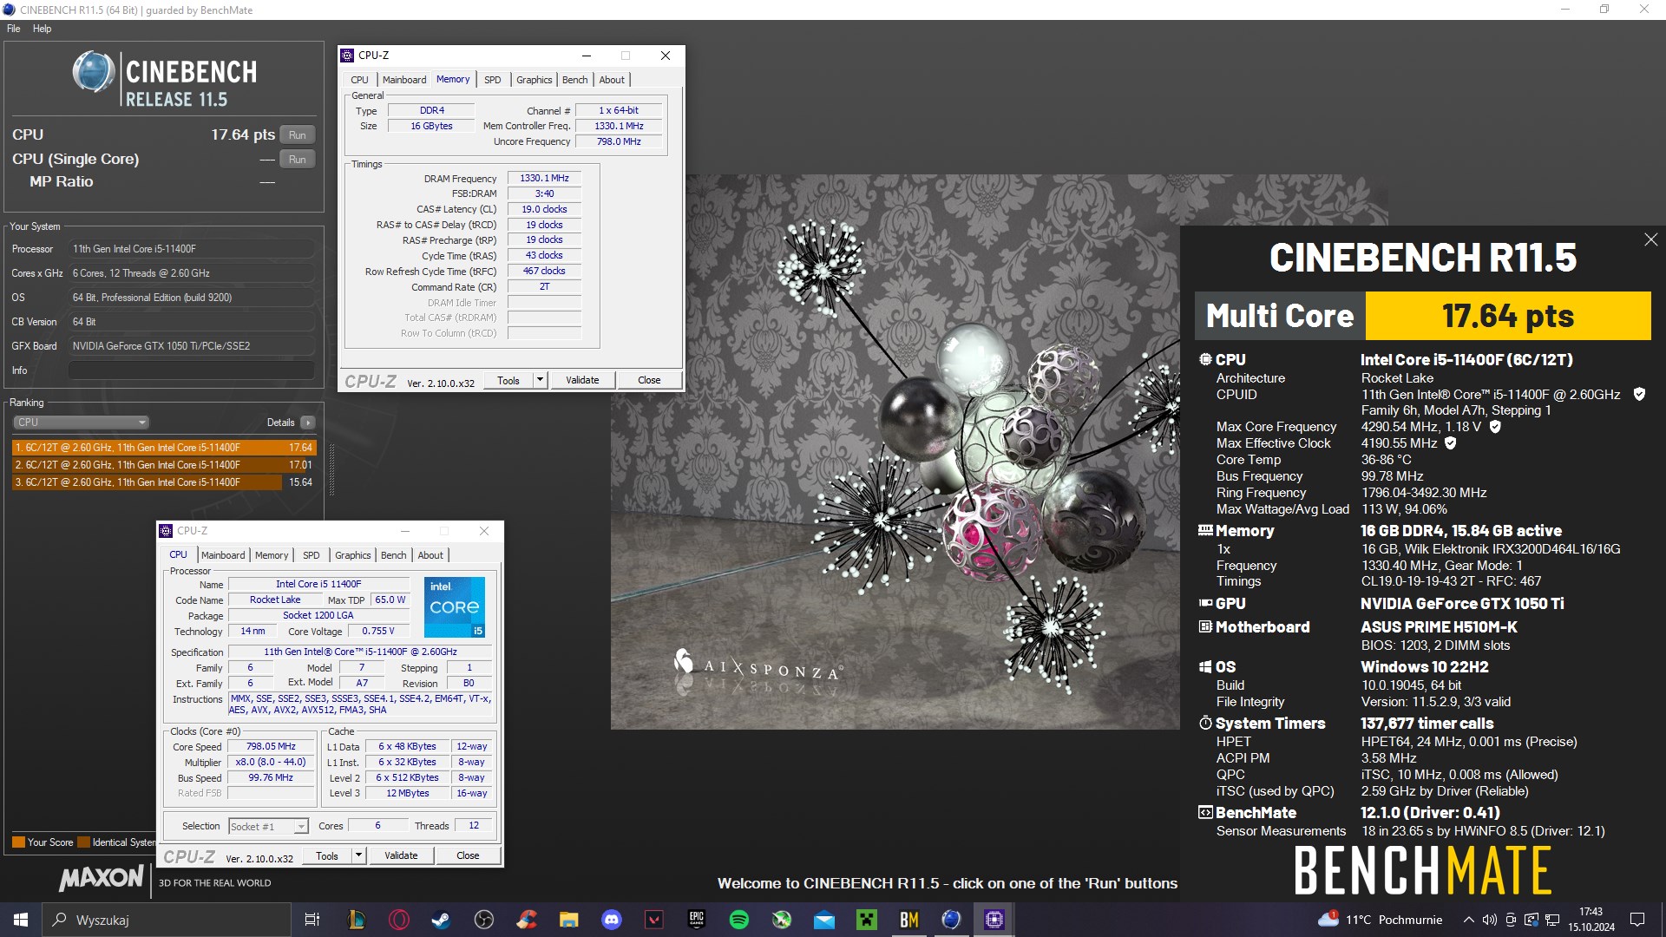Open weather widget showing 11°C Pochmurnie
The height and width of the screenshot is (937, 1666).
[1381, 920]
